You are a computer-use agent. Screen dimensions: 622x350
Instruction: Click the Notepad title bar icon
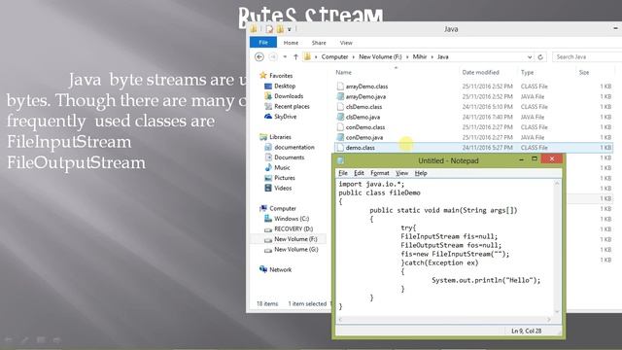340,160
